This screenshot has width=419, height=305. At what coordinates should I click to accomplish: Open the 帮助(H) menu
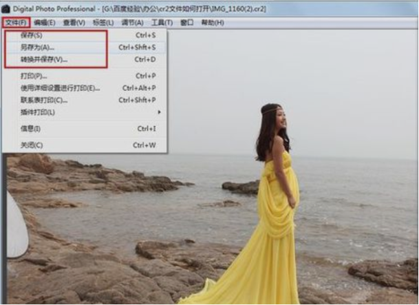(x=213, y=23)
